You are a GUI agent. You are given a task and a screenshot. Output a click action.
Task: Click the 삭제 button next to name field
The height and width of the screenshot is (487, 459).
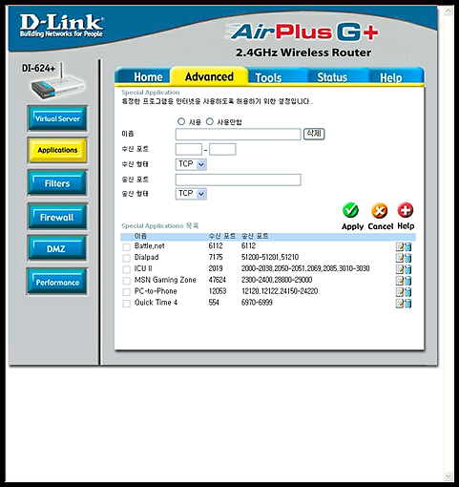[314, 134]
